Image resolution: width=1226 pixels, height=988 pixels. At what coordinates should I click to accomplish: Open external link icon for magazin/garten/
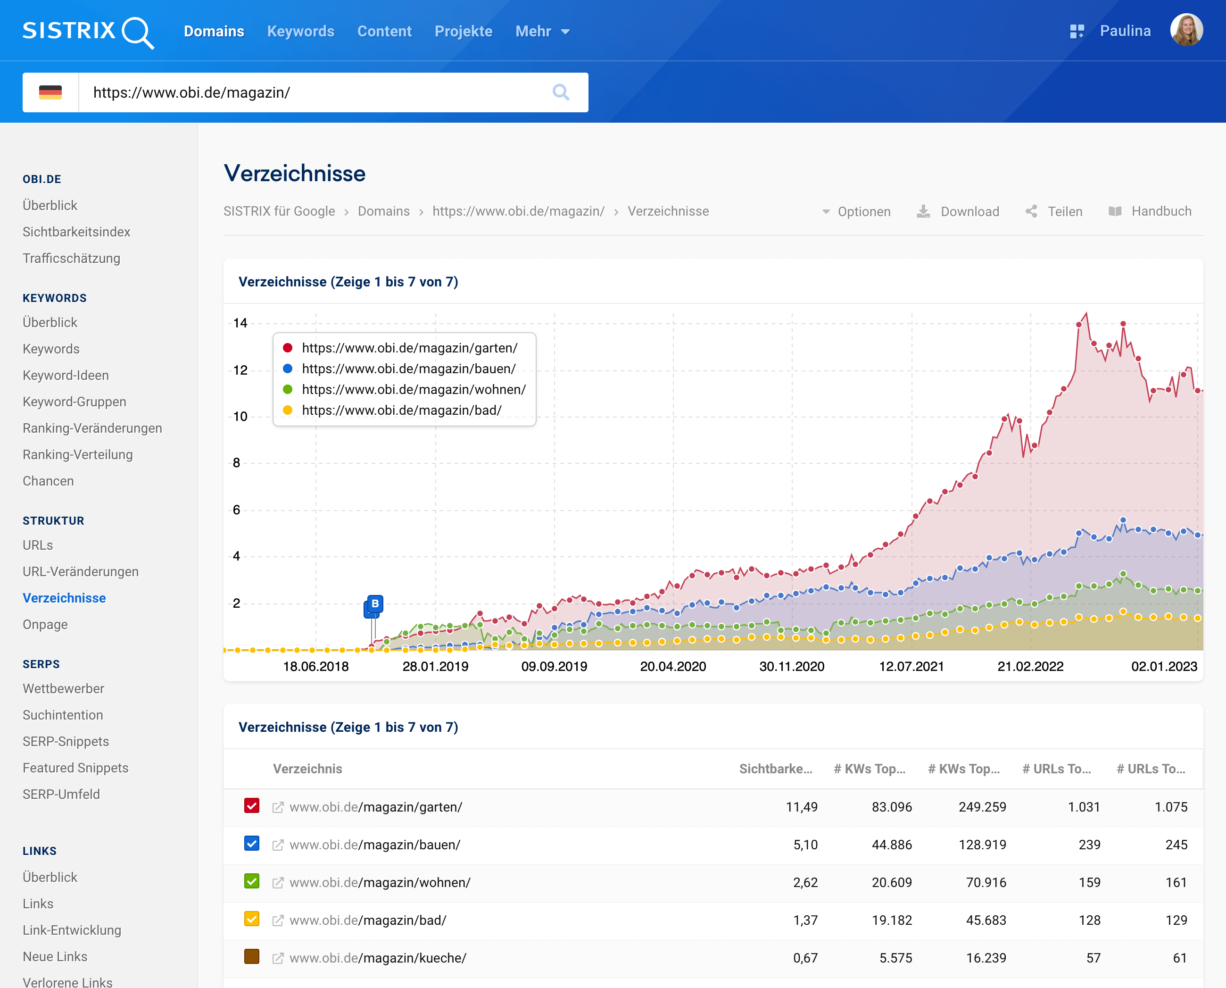pyautogui.click(x=277, y=807)
